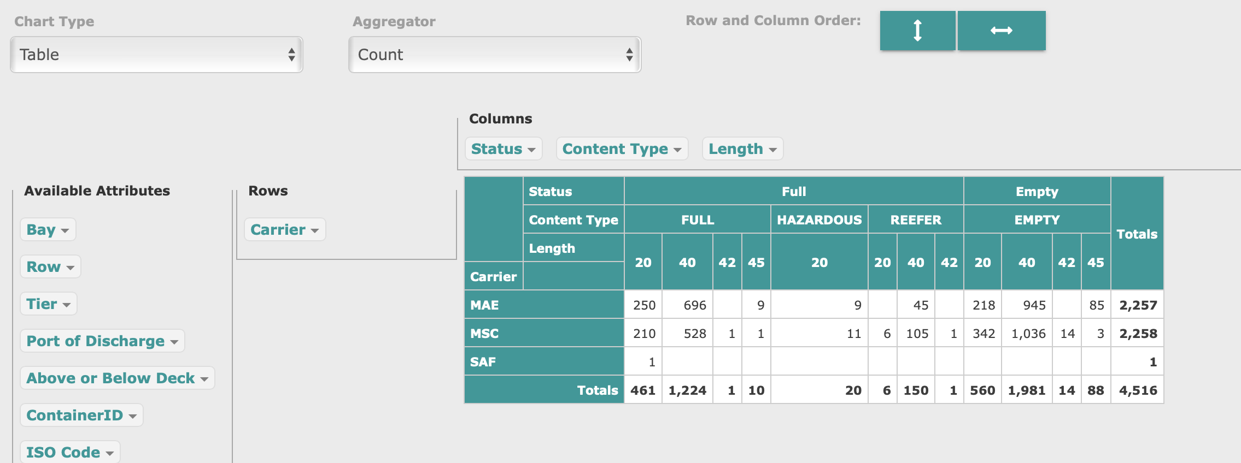The height and width of the screenshot is (463, 1241).
Task: Click the grand total cell 4,516
Action: [x=1137, y=390]
